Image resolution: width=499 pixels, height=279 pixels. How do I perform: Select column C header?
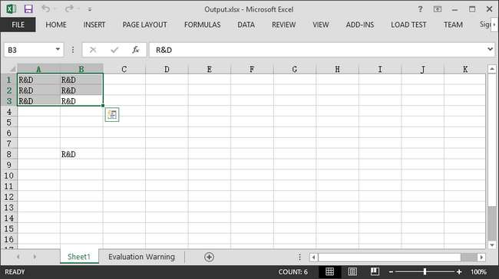coord(124,69)
